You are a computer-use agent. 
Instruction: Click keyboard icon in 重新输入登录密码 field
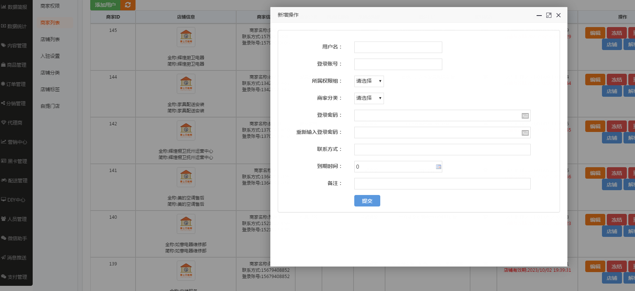525,133
